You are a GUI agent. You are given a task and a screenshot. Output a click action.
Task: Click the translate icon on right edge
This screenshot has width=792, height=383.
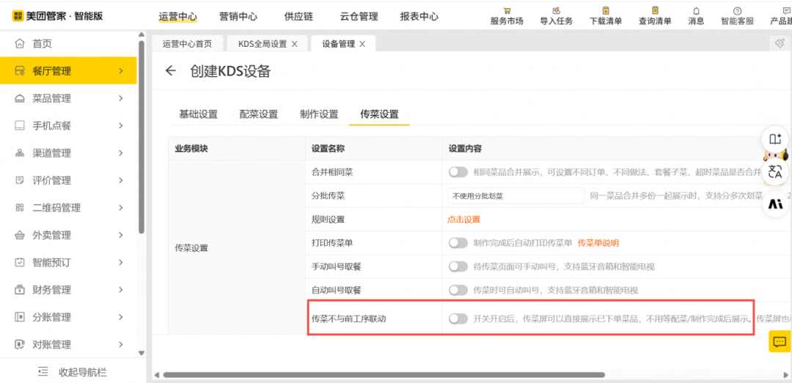[x=775, y=172]
